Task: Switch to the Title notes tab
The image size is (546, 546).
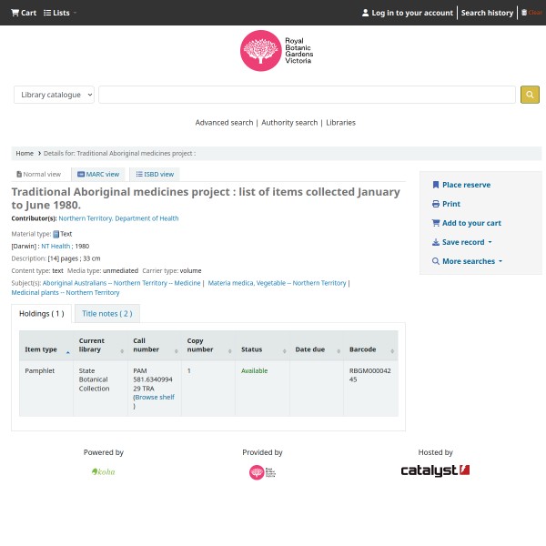Action: click(x=106, y=314)
